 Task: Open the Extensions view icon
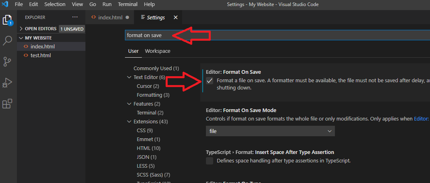[7, 104]
